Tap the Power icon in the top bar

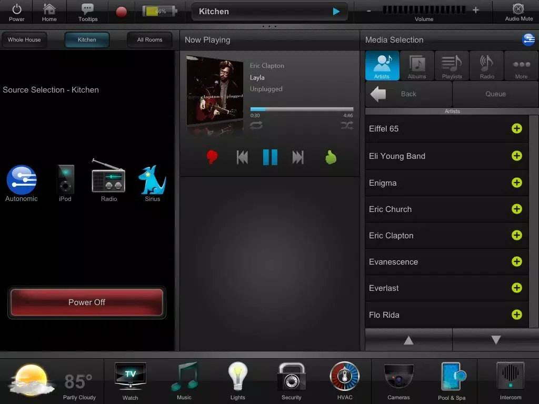coord(16,12)
